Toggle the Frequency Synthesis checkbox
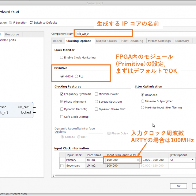The image size is (196, 196). point(62,94)
